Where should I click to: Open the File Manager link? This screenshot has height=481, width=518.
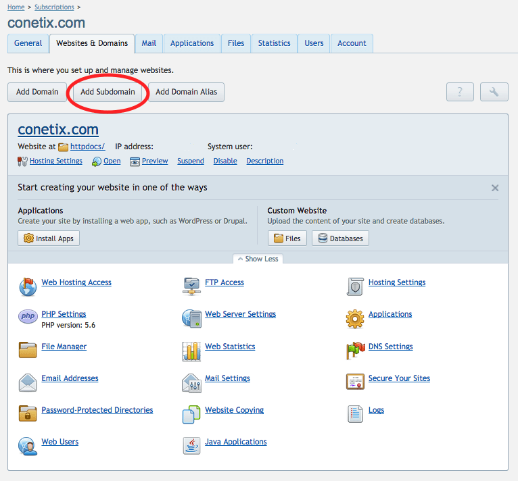tap(64, 347)
